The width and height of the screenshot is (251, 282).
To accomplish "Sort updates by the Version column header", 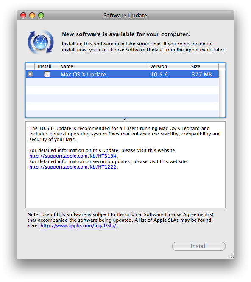I will [x=170, y=66].
